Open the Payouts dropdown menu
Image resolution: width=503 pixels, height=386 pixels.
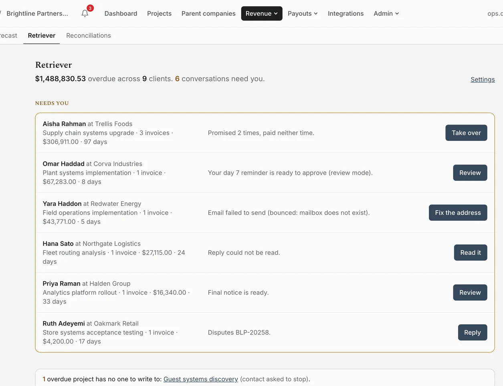303,13
